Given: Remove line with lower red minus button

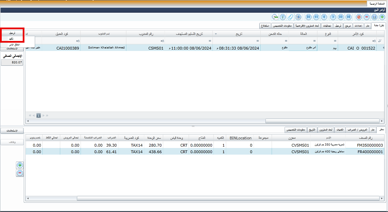Looking at the screenshot, I should coord(20,173).
